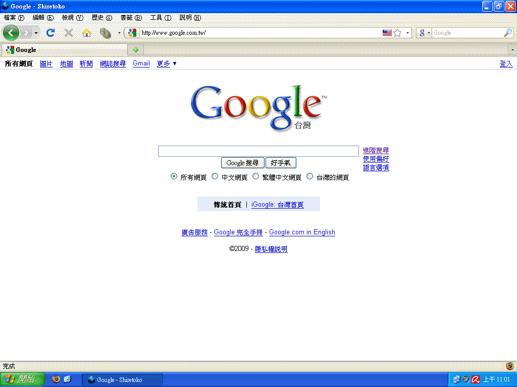Click the Firefox icon in the status bar
The image size is (517, 387).
[x=510, y=366]
